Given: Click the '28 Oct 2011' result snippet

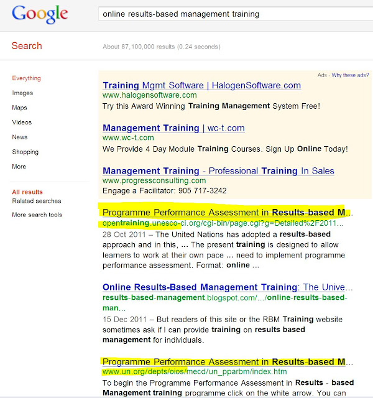Looking at the screenshot, I should pyautogui.click(x=224, y=250).
